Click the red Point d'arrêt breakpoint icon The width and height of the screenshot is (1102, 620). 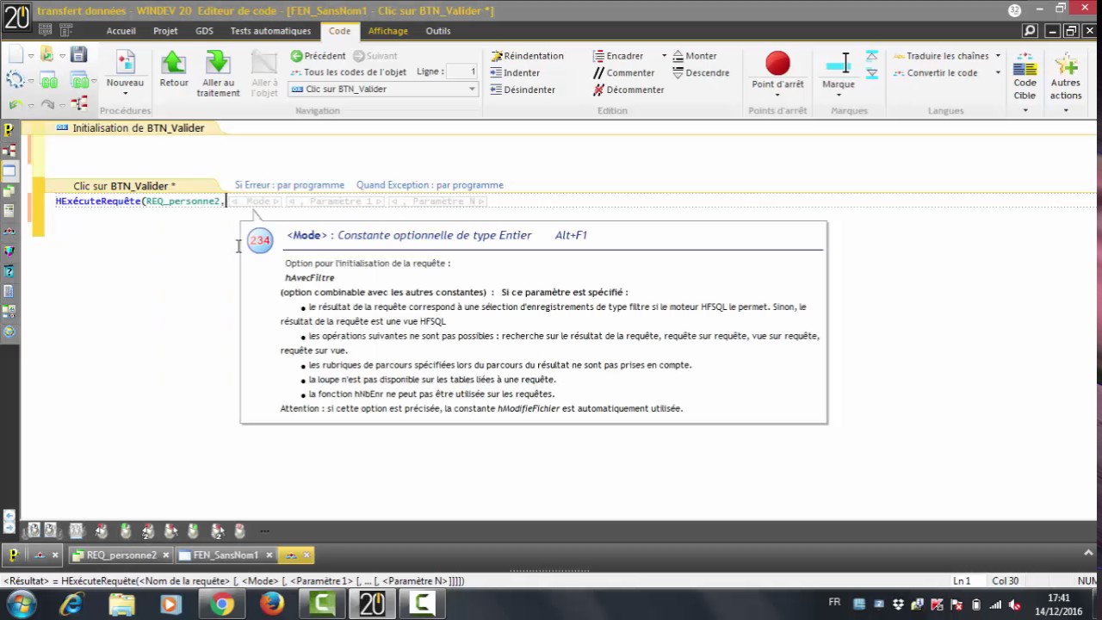pyautogui.click(x=777, y=64)
